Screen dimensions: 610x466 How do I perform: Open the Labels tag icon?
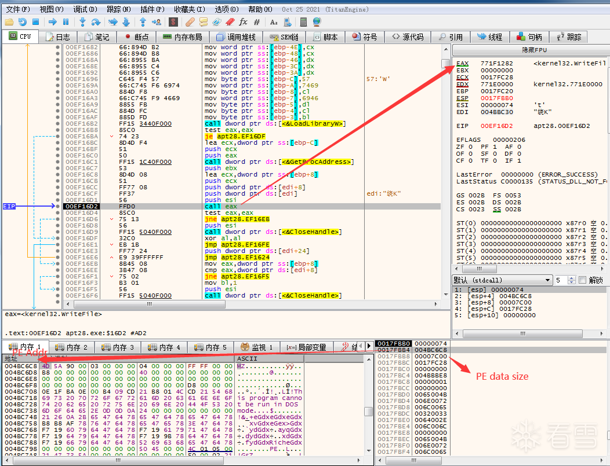tap(217, 22)
